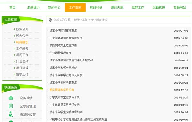Open 设备报修 quick link

click(x=26, y=98)
